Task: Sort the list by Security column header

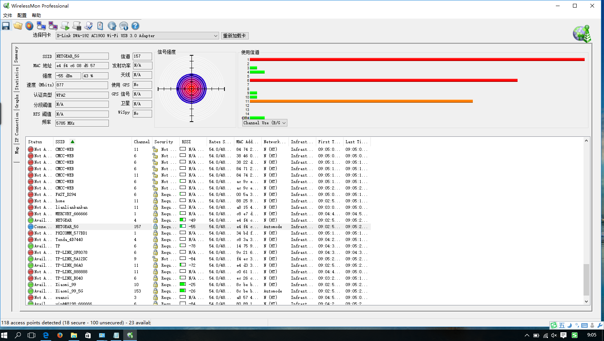Action: pos(166,142)
